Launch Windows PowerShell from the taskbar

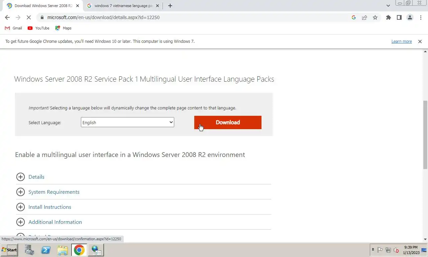(46, 250)
